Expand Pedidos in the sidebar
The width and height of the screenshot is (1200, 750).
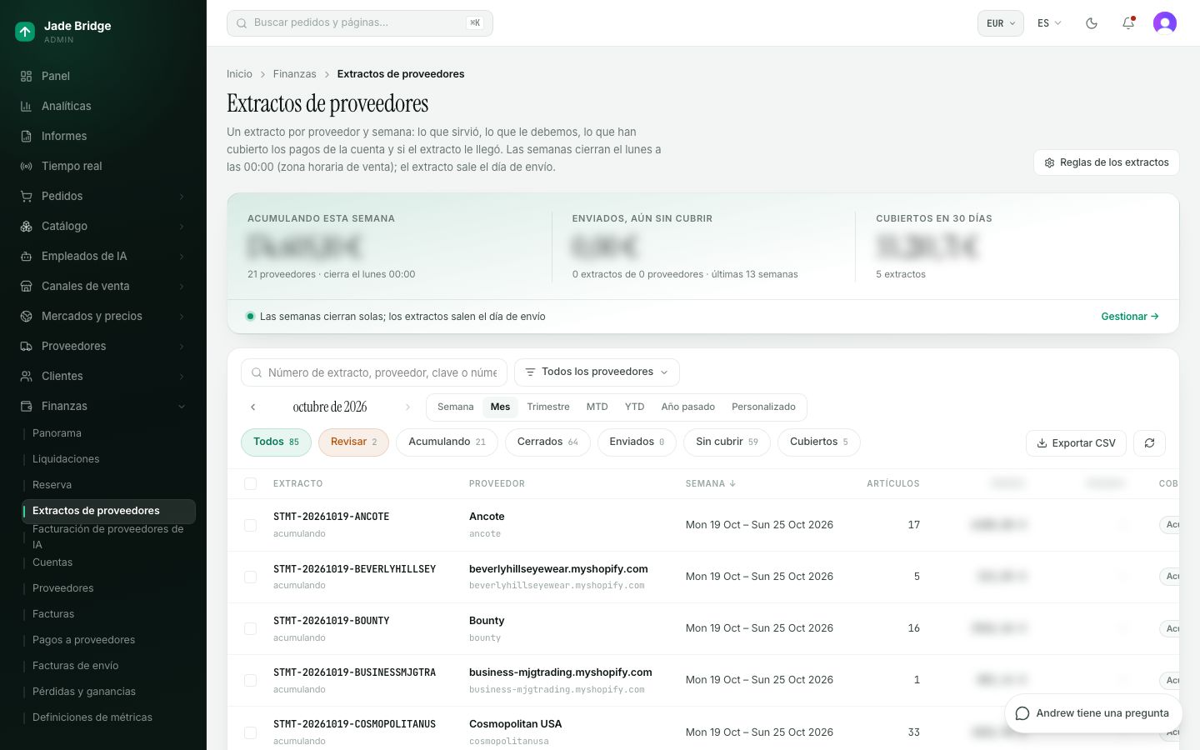tap(103, 196)
